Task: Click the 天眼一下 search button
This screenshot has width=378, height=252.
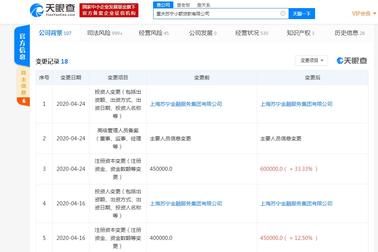Action: pos(302,13)
